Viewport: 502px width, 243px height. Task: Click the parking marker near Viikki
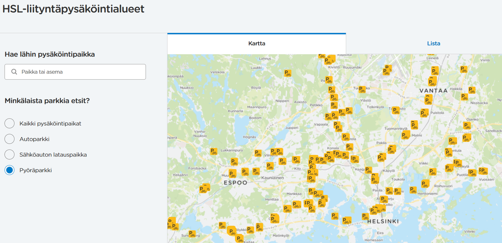coord(433,172)
